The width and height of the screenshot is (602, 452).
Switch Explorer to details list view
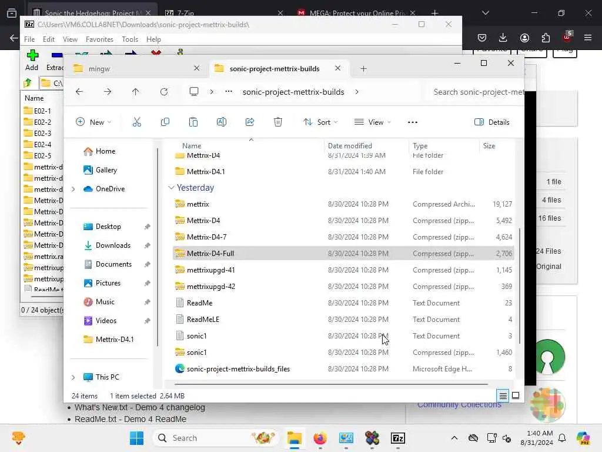(503, 395)
